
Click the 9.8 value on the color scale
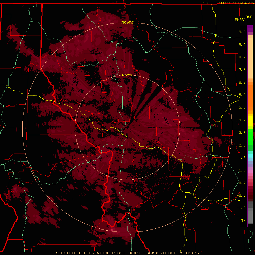pyautogui.click(x=242, y=32)
